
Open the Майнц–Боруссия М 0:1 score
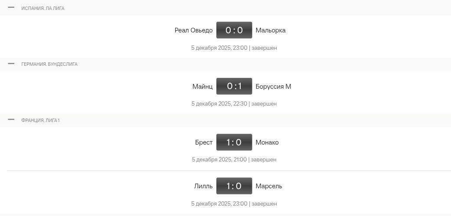[234, 86]
